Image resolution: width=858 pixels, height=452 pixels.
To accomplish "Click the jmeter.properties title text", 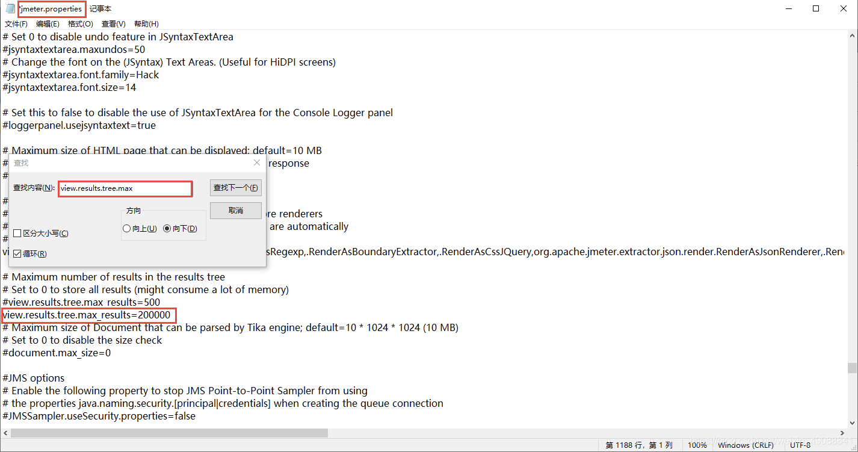I will (x=51, y=9).
